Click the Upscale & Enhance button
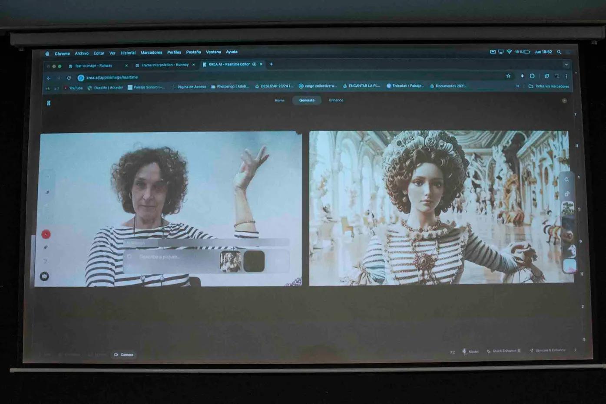The height and width of the screenshot is (404, 606). (x=547, y=350)
